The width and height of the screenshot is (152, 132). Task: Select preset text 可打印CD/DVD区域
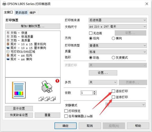tap(23, 52)
